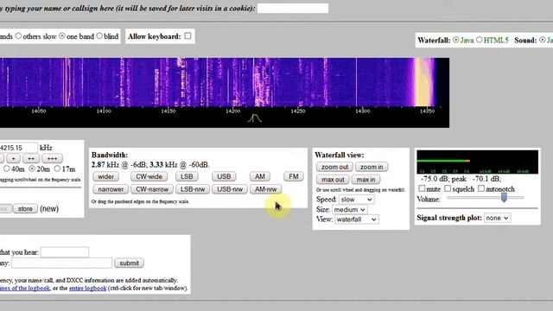Select the 'blind' radio option
The width and height of the screenshot is (553, 311).
click(x=99, y=36)
